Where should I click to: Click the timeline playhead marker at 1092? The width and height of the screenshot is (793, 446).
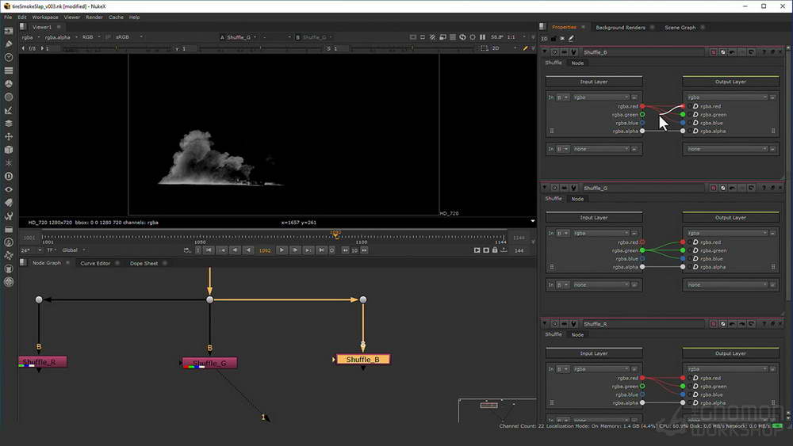[x=335, y=234]
